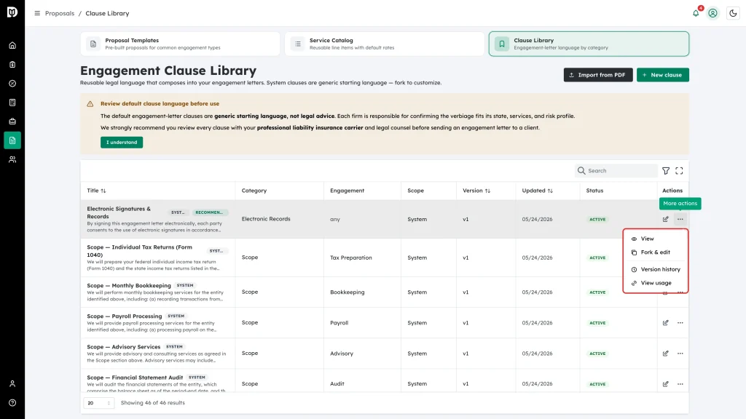The width and height of the screenshot is (746, 419).
Task: Select the Clause Library tab
Action: pyautogui.click(x=589, y=44)
